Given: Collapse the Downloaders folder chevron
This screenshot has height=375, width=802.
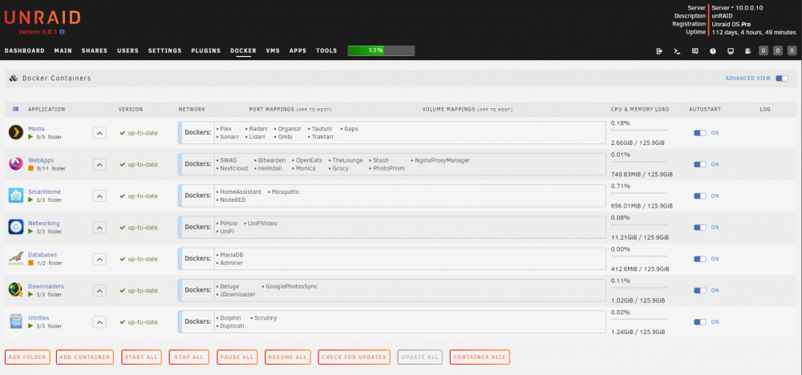Looking at the screenshot, I should click(99, 291).
